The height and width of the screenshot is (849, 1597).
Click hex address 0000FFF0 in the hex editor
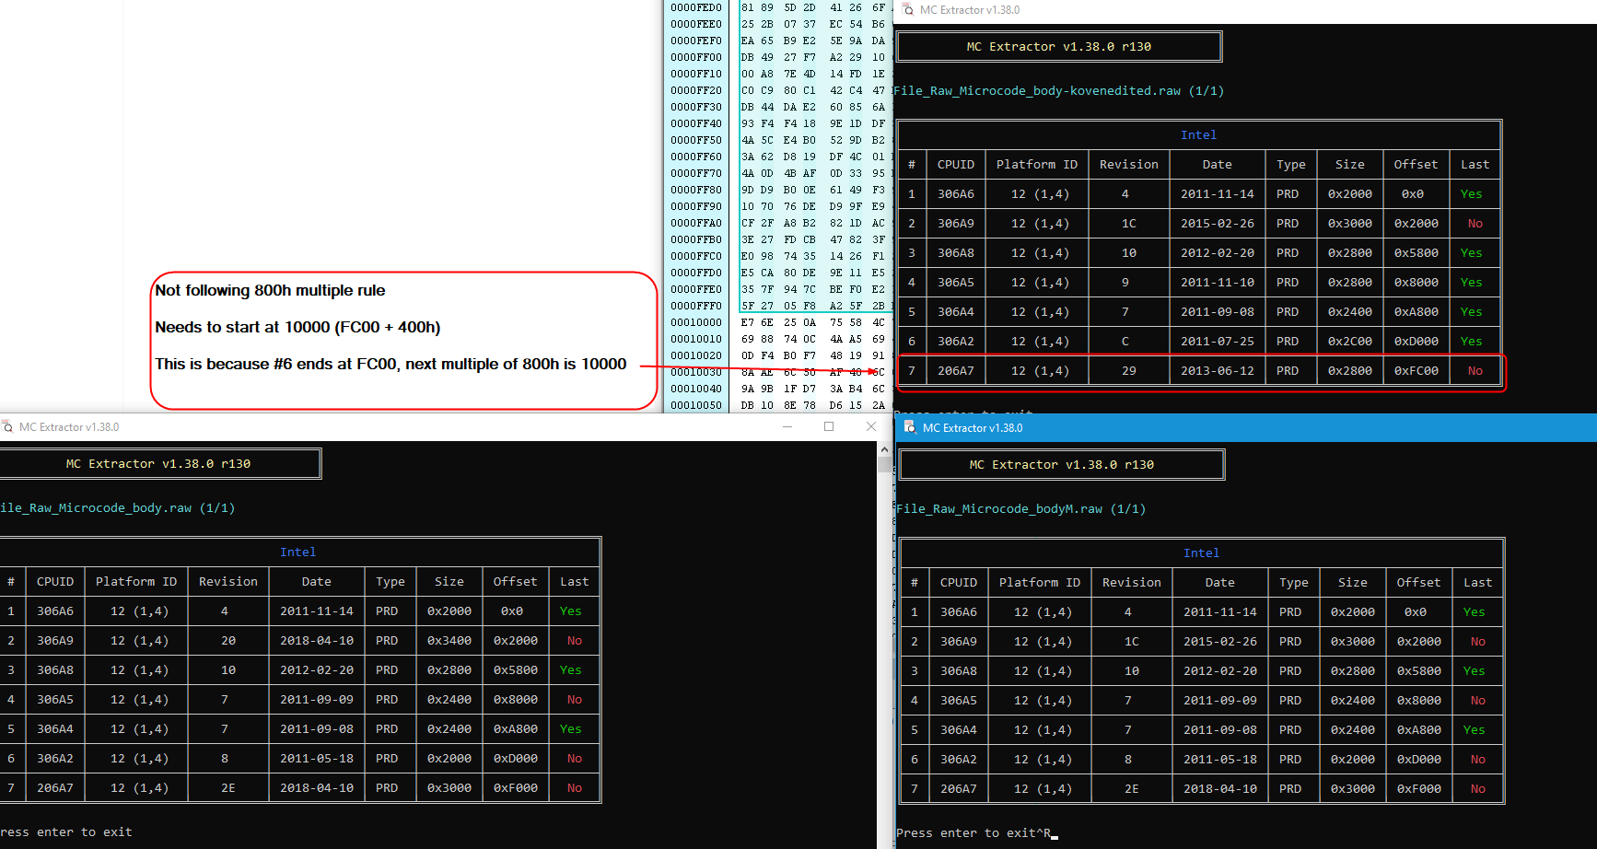pos(696,306)
